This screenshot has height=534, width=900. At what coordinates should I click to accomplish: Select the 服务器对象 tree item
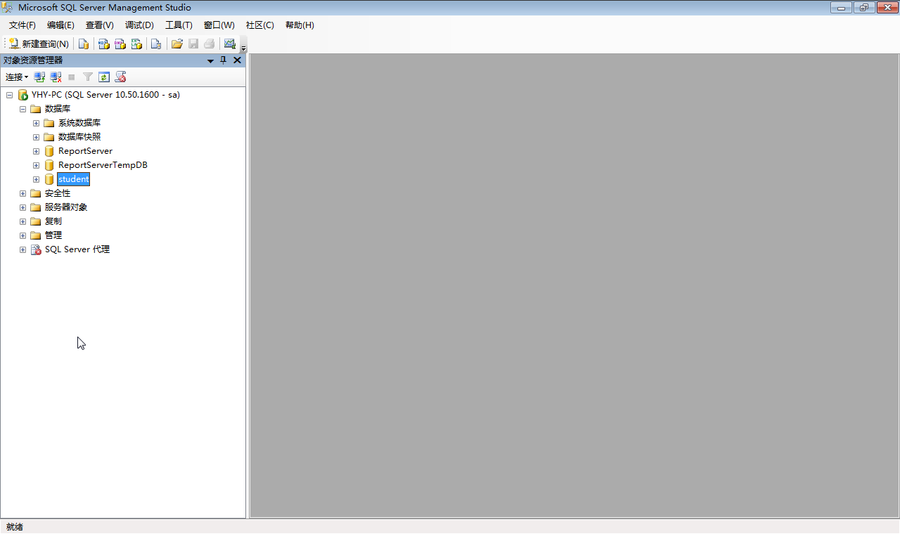click(x=66, y=207)
